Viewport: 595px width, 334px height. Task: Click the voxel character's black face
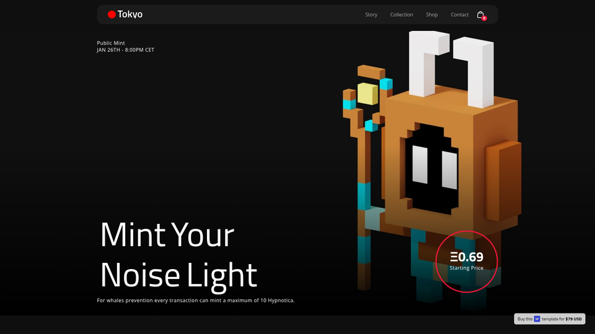pos(432,169)
